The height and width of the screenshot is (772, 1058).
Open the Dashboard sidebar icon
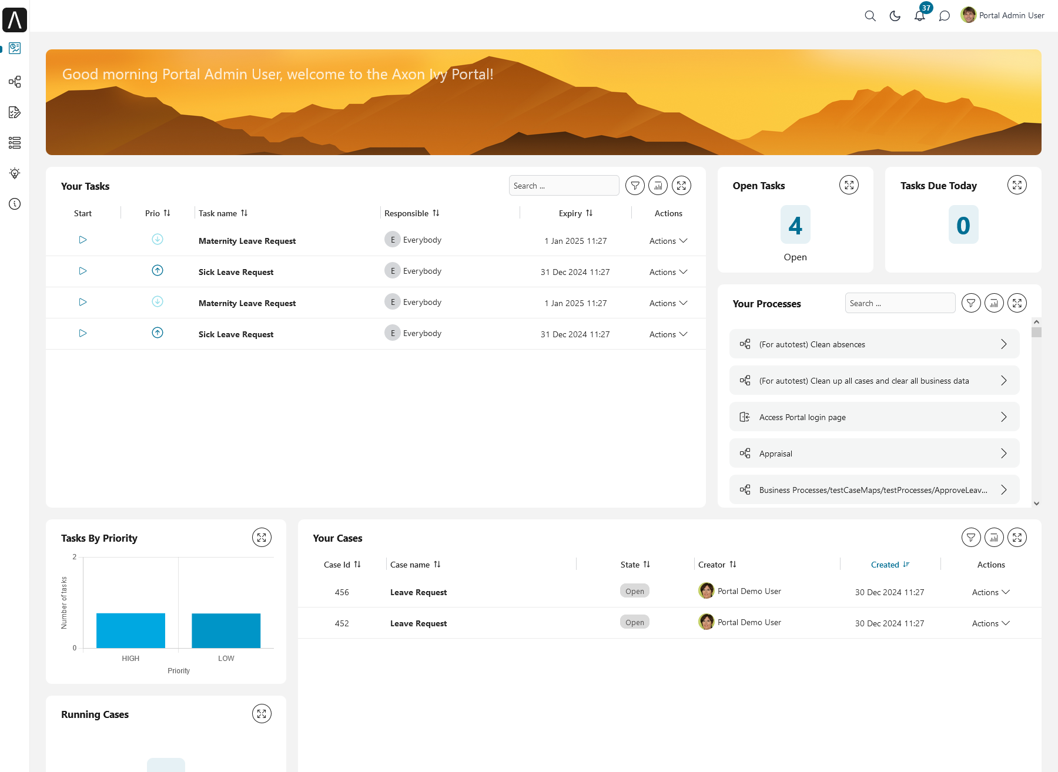coord(15,48)
